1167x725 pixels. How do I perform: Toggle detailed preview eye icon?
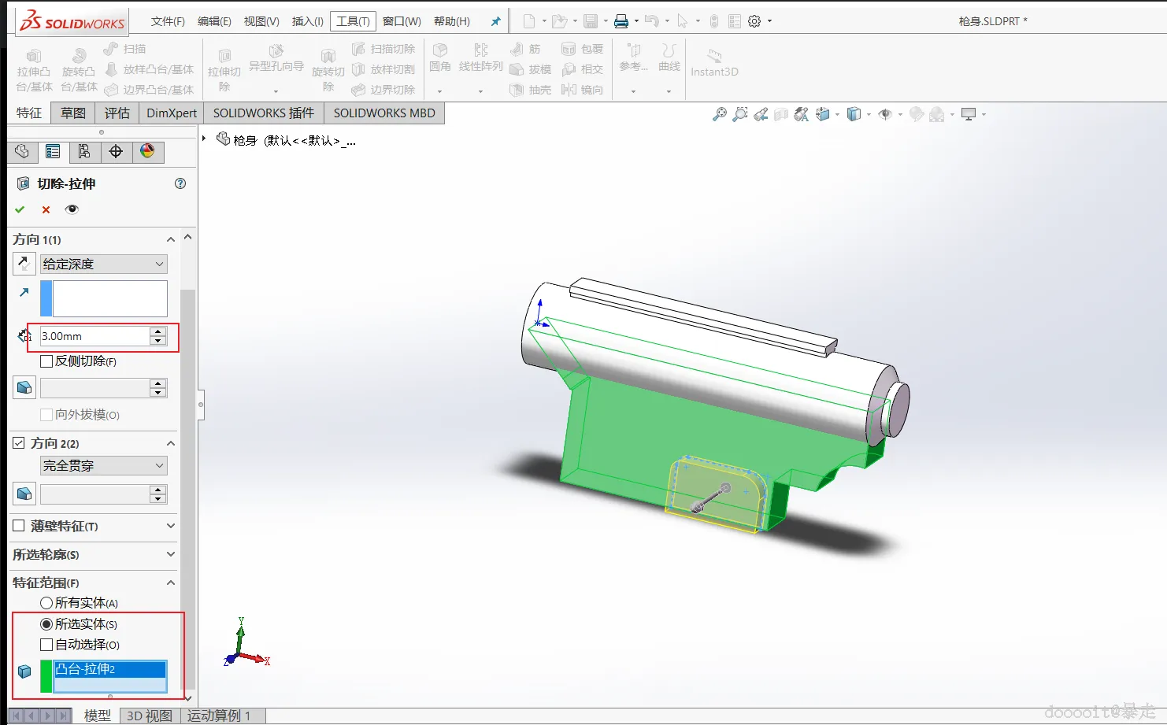[x=72, y=209]
